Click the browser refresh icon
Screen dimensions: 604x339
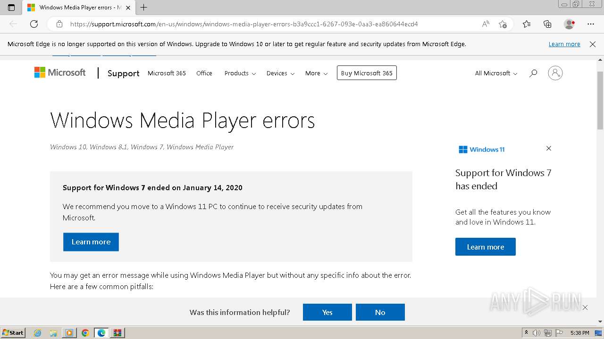point(34,24)
